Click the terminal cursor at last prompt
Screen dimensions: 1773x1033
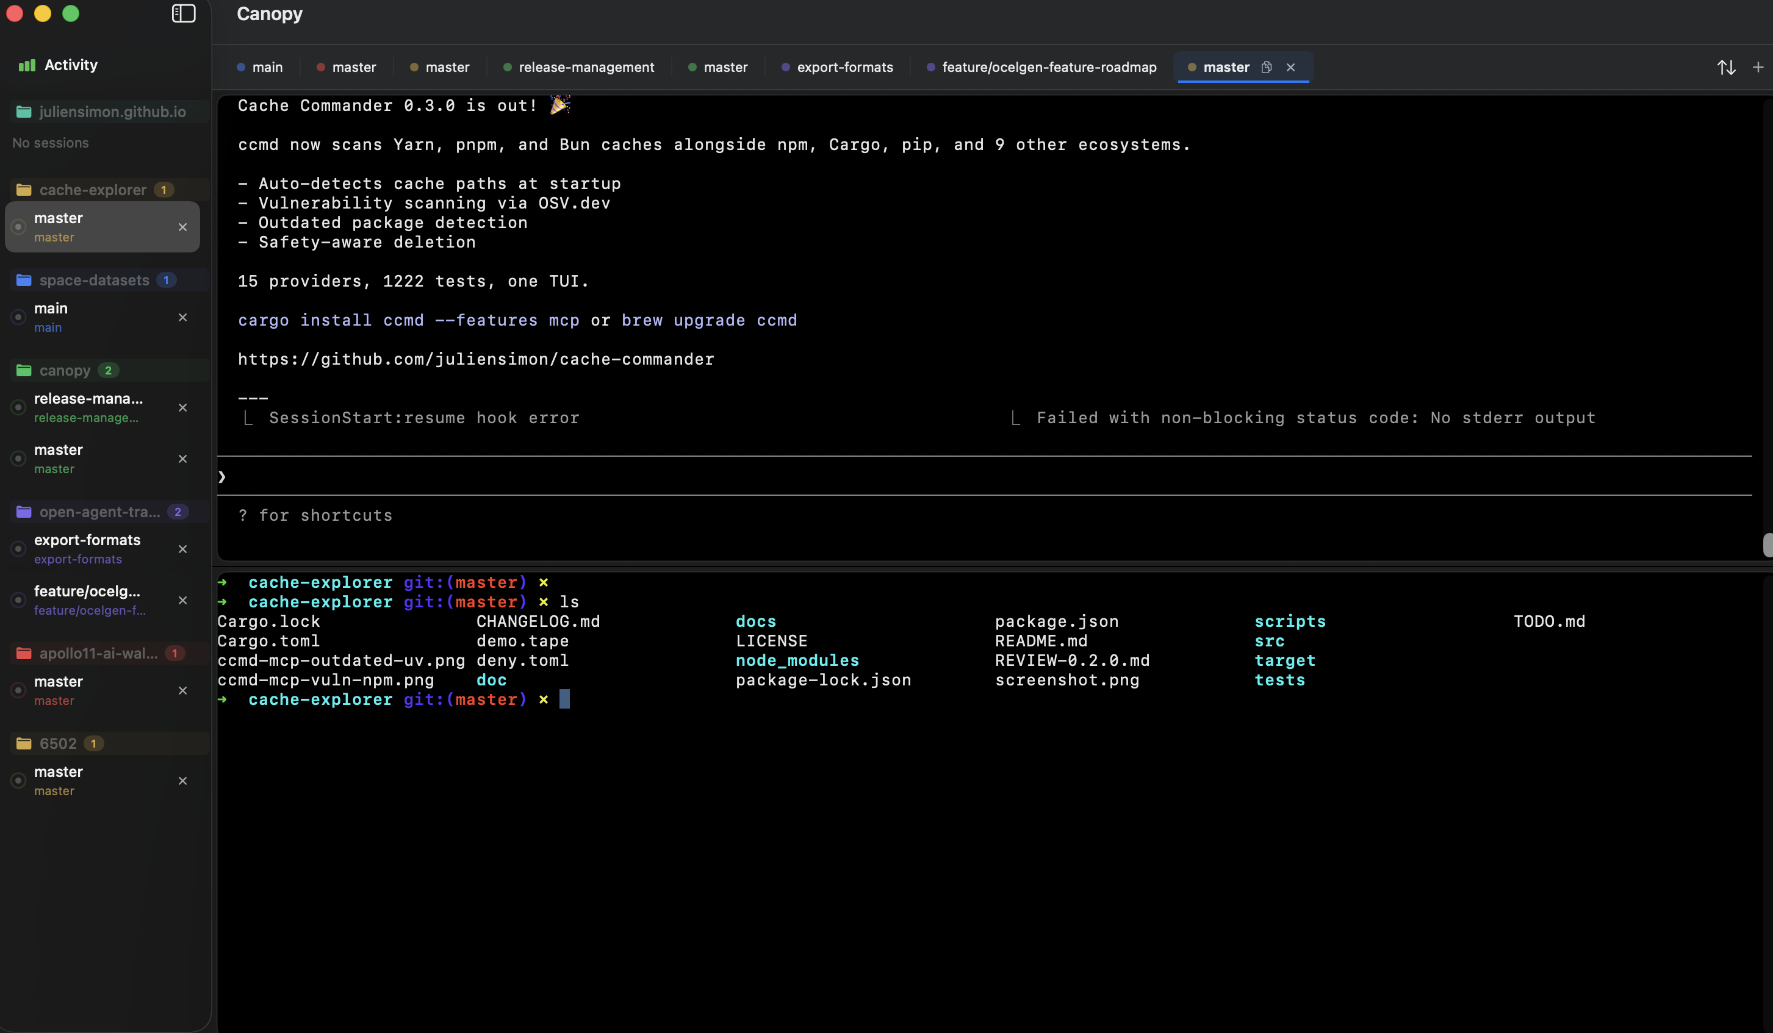564,699
